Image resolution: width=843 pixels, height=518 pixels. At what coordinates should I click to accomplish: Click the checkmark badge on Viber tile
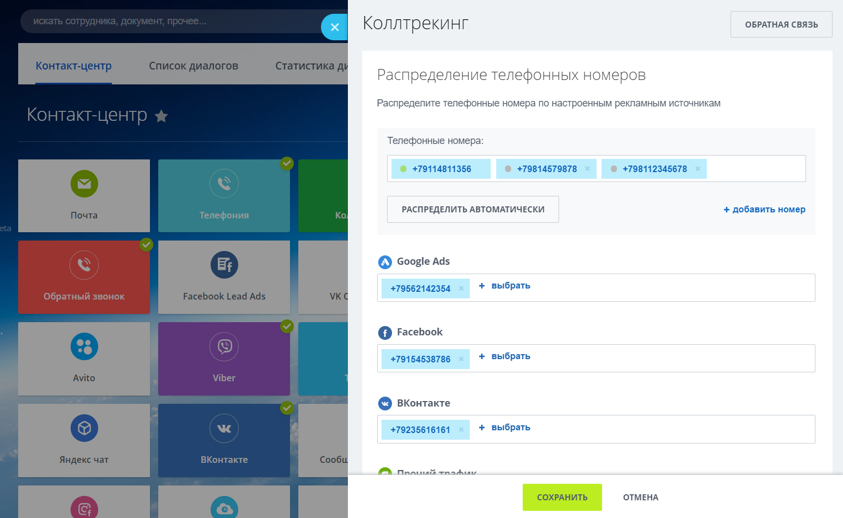tap(287, 326)
